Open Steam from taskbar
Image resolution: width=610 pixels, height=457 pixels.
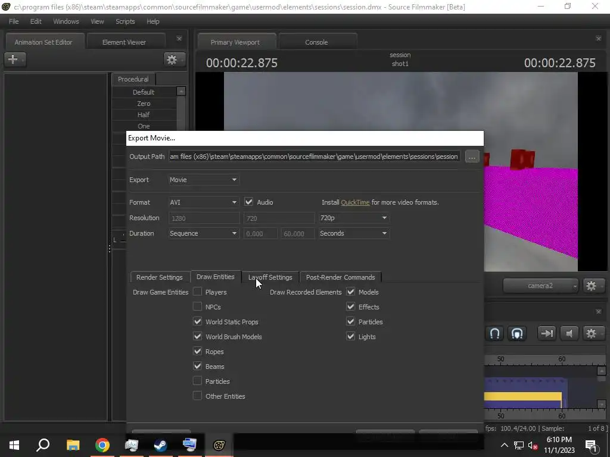pos(160,445)
